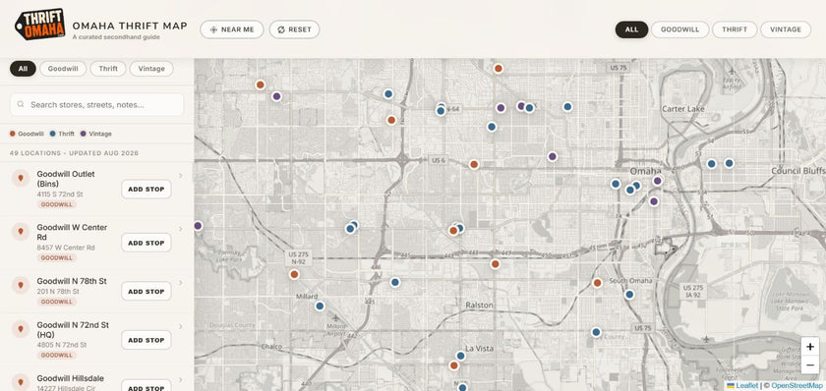This screenshot has width=826, height=391.
Task: Zoom out on the map
Action: [x=810, y=364]
